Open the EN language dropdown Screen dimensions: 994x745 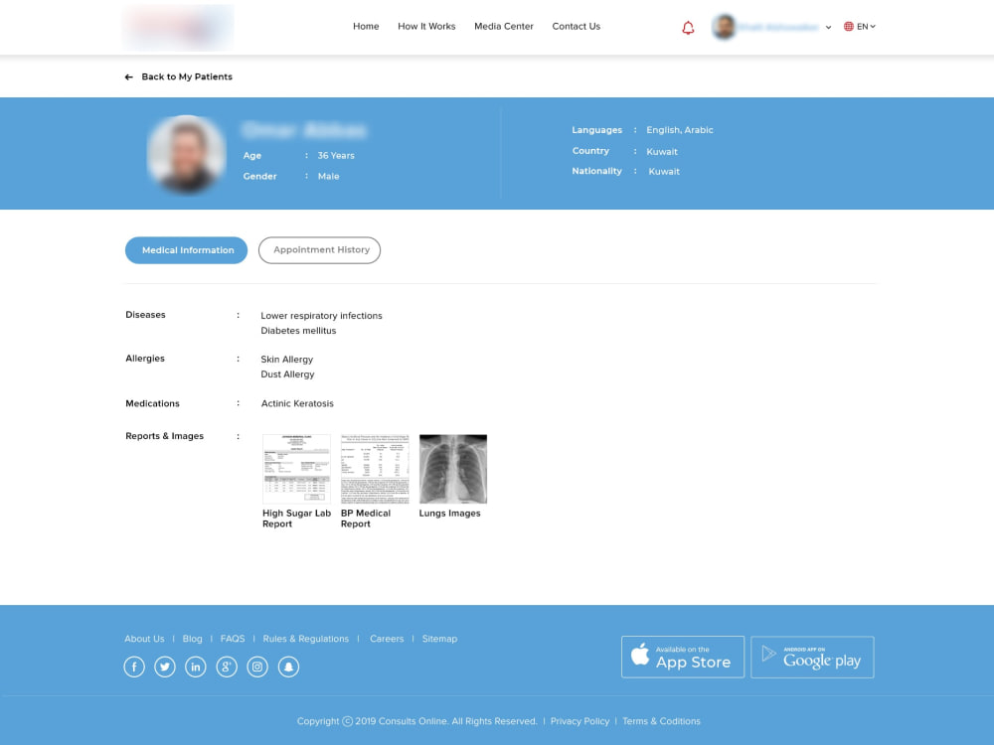pyautogui.click(x=866, y=27)
